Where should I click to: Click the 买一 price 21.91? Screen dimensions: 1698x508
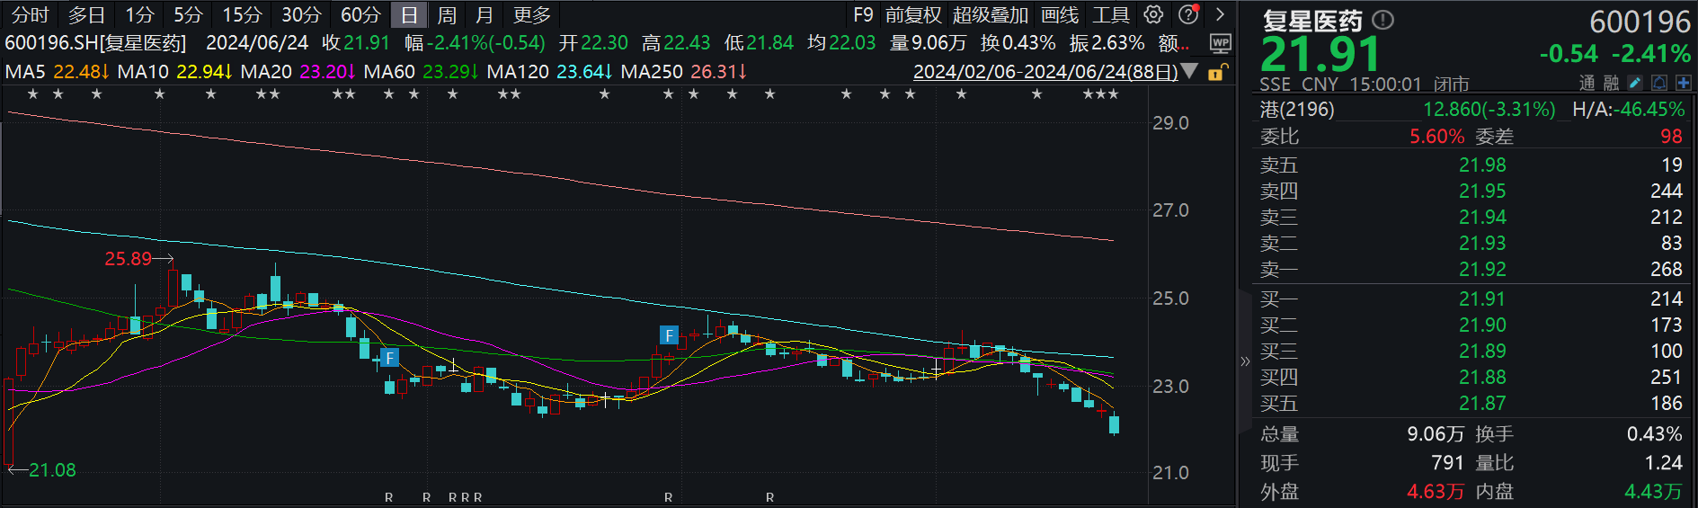coord(1482,299)
